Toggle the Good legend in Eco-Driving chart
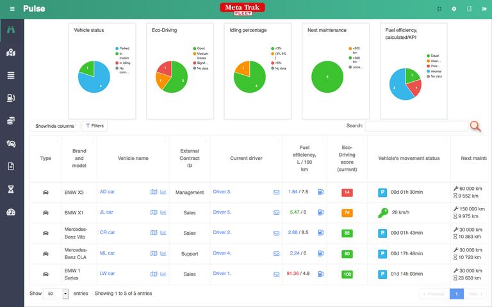Screen dimensions: 492x307 pos(199,48)
